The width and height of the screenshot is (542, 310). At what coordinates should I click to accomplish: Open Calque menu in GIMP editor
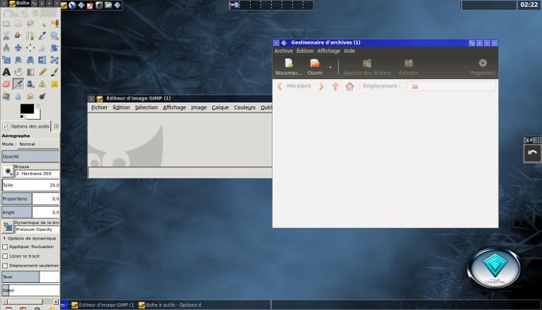[220, 108]
